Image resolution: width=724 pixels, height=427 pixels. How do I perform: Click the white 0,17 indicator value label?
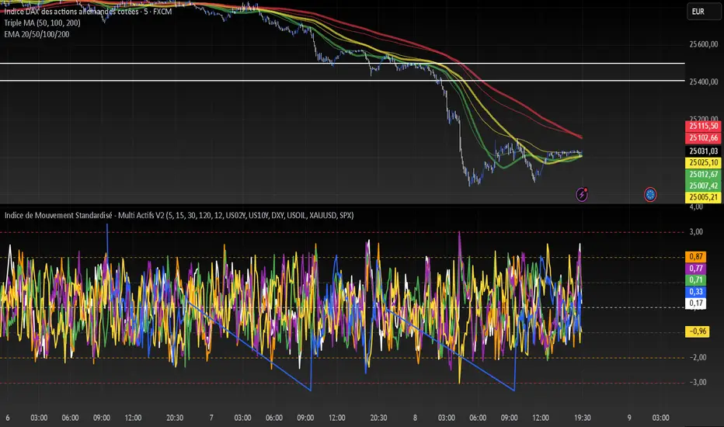(696, 304)
